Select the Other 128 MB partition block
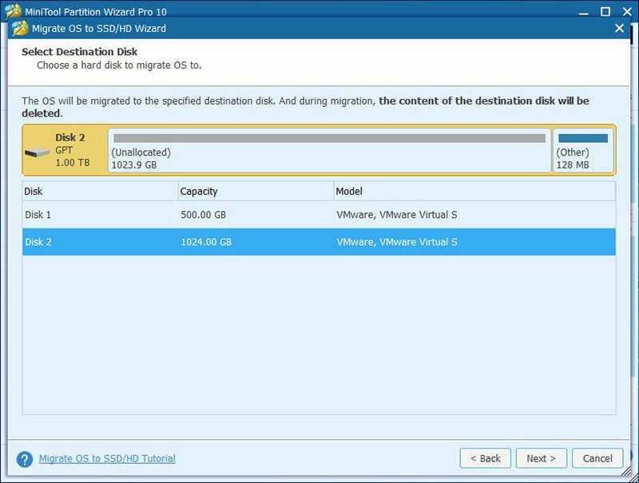This screenshot has height=483, width=639. point(583,150)
